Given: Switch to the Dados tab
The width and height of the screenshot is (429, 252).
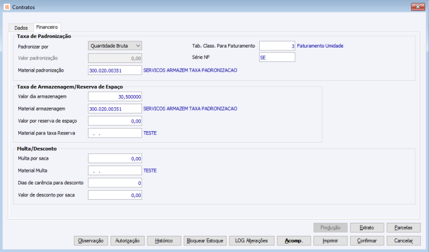Looking at the screenshot, I should [21, 28].
